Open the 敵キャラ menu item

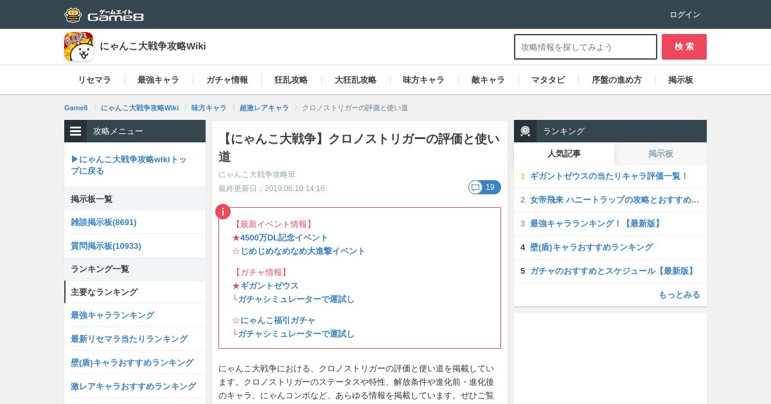point(488,80)
